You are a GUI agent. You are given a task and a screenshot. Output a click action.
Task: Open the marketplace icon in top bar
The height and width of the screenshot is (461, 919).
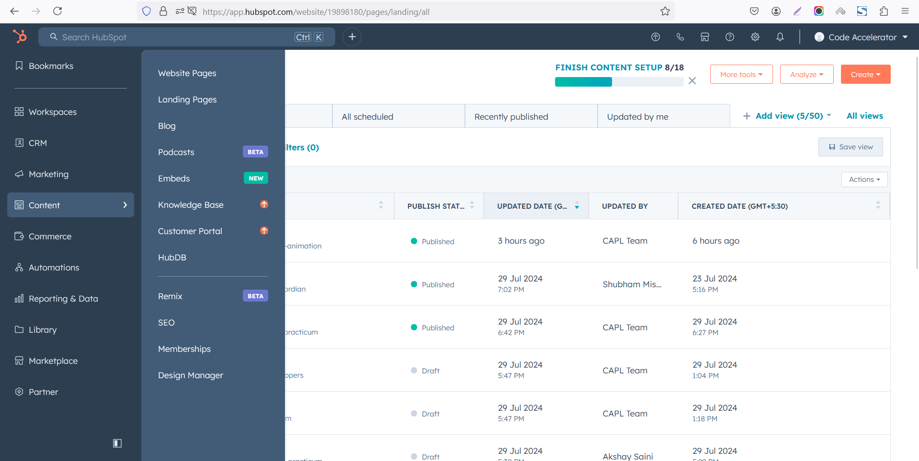pyautogui.click(x=704, y=37)
